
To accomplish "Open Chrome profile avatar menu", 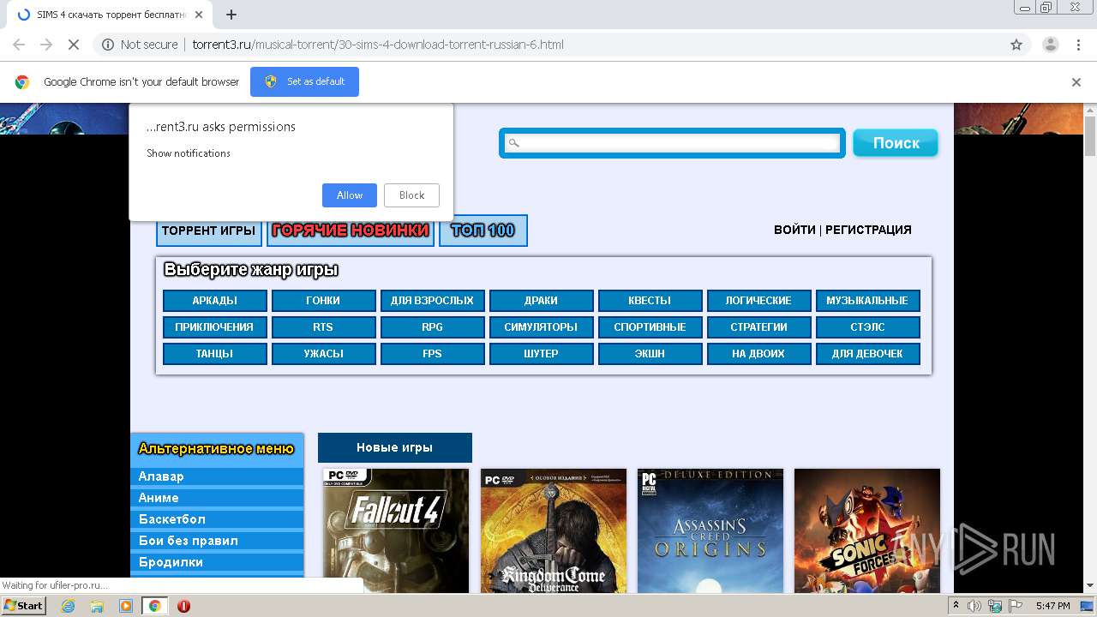I will pos(1050,45).
